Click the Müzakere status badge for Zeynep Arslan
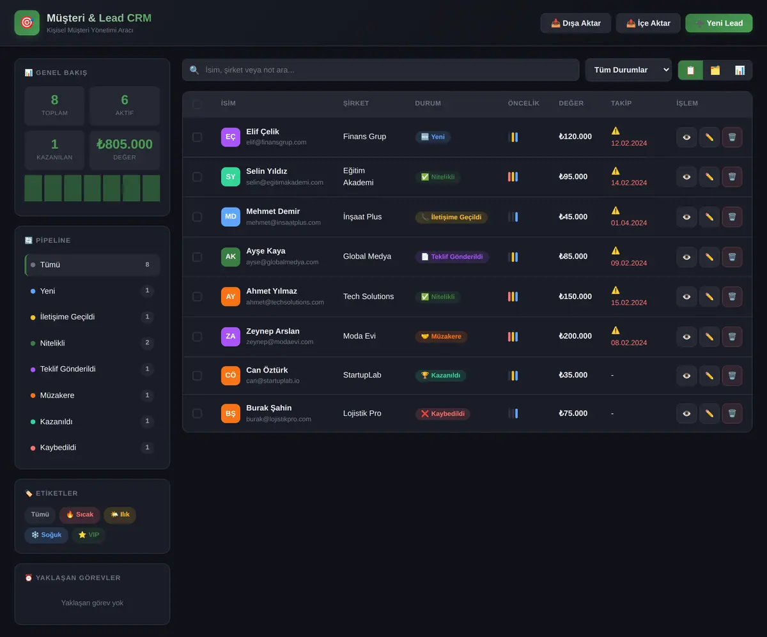 pyautogui.click(x=441, y=337)
